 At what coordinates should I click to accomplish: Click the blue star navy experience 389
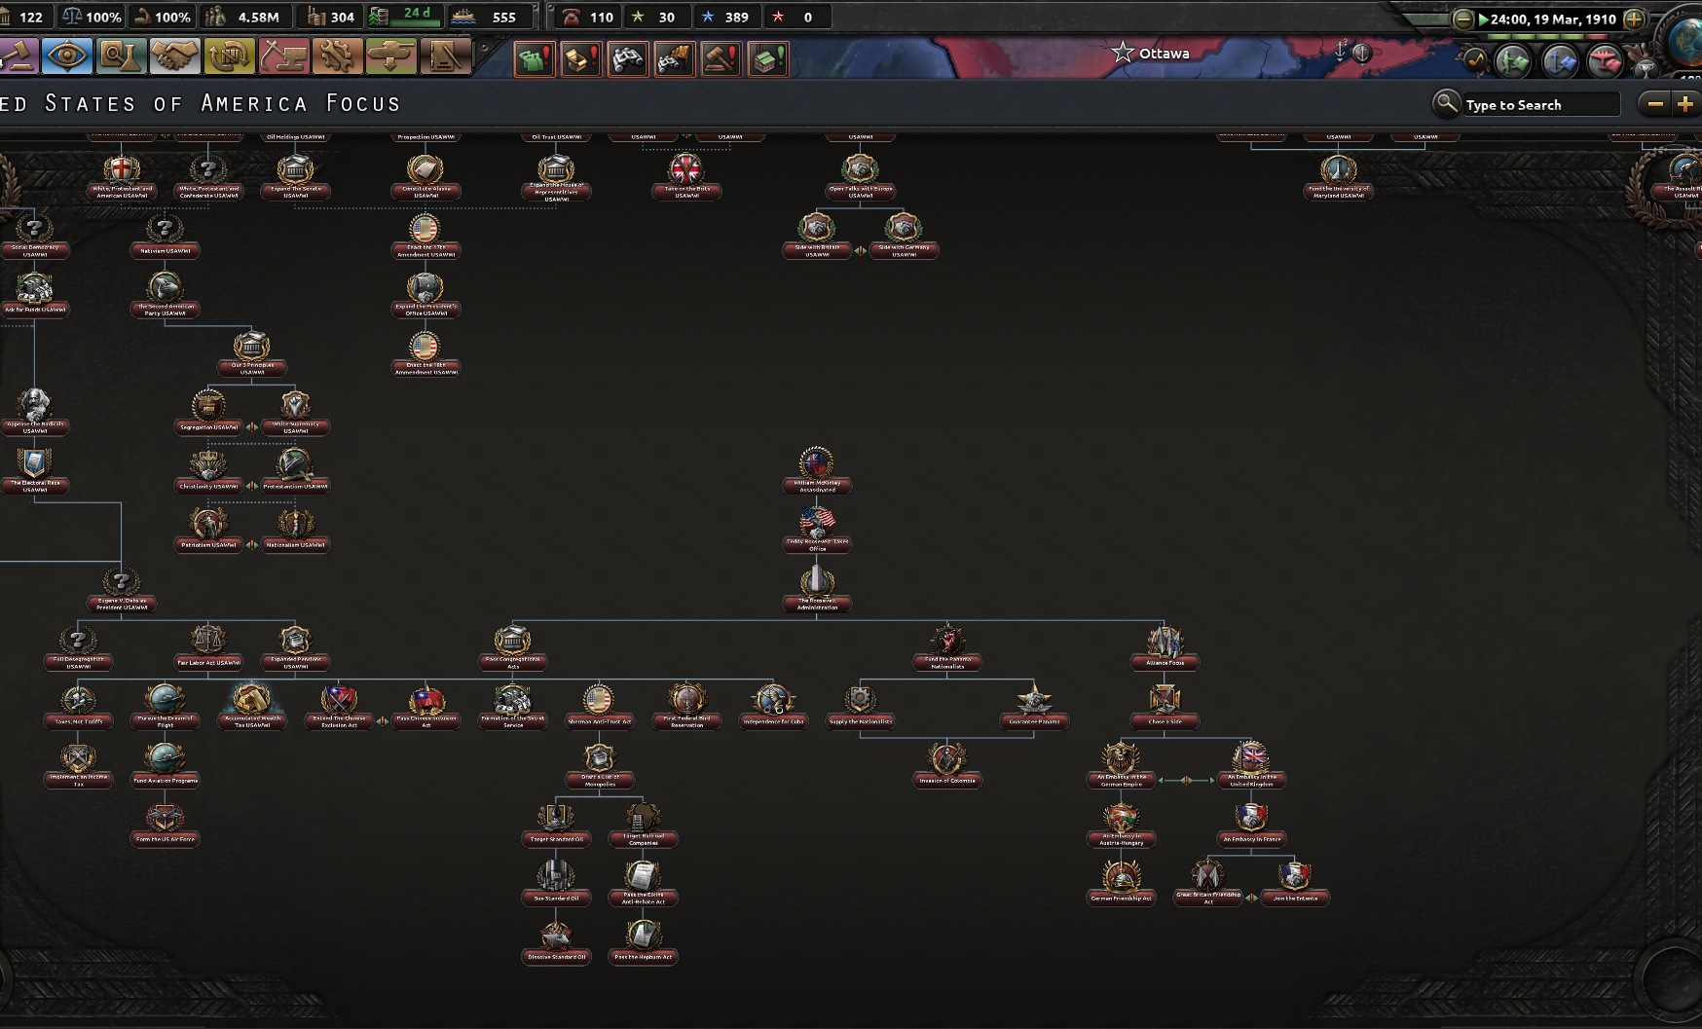click(725, 17)
